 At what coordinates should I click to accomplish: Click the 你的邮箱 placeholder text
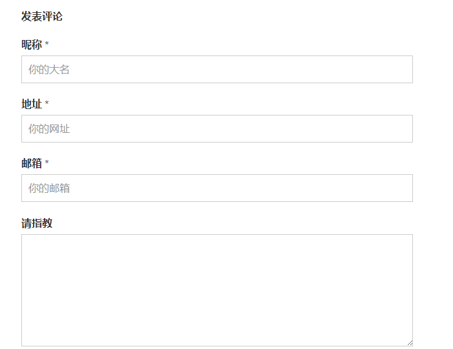click(49, 188)
